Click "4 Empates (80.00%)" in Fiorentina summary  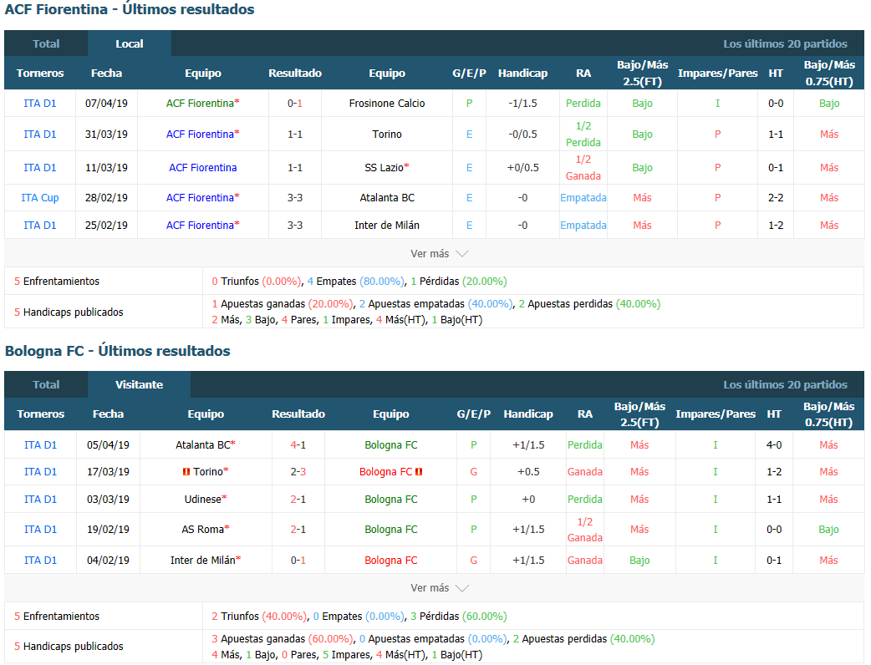click(x=356, y=282)
